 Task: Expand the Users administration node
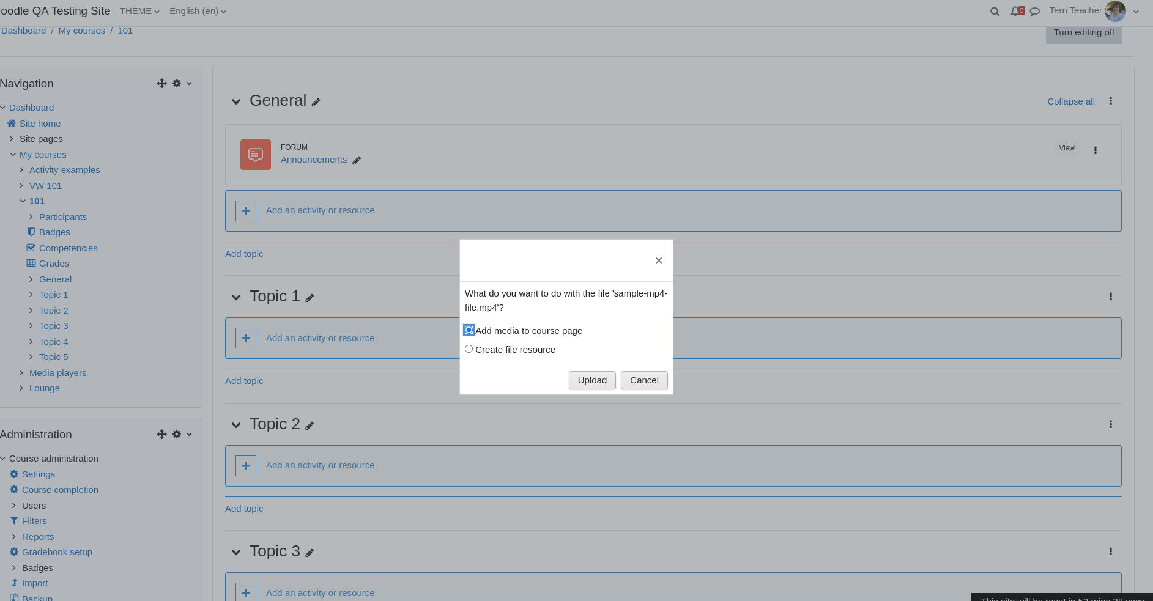(14, 506)
